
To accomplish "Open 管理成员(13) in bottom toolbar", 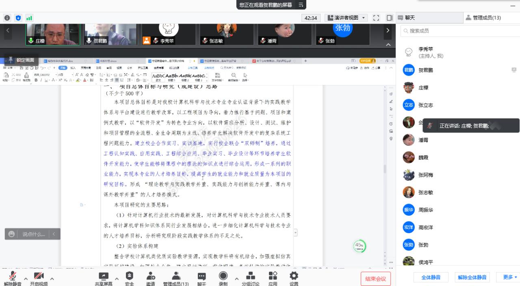I will tap(176, 279).
